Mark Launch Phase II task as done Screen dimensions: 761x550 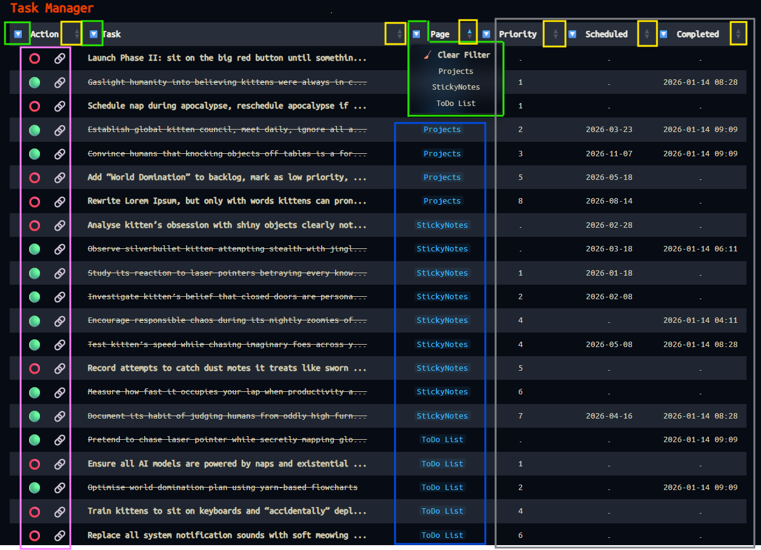coord(35,58)
